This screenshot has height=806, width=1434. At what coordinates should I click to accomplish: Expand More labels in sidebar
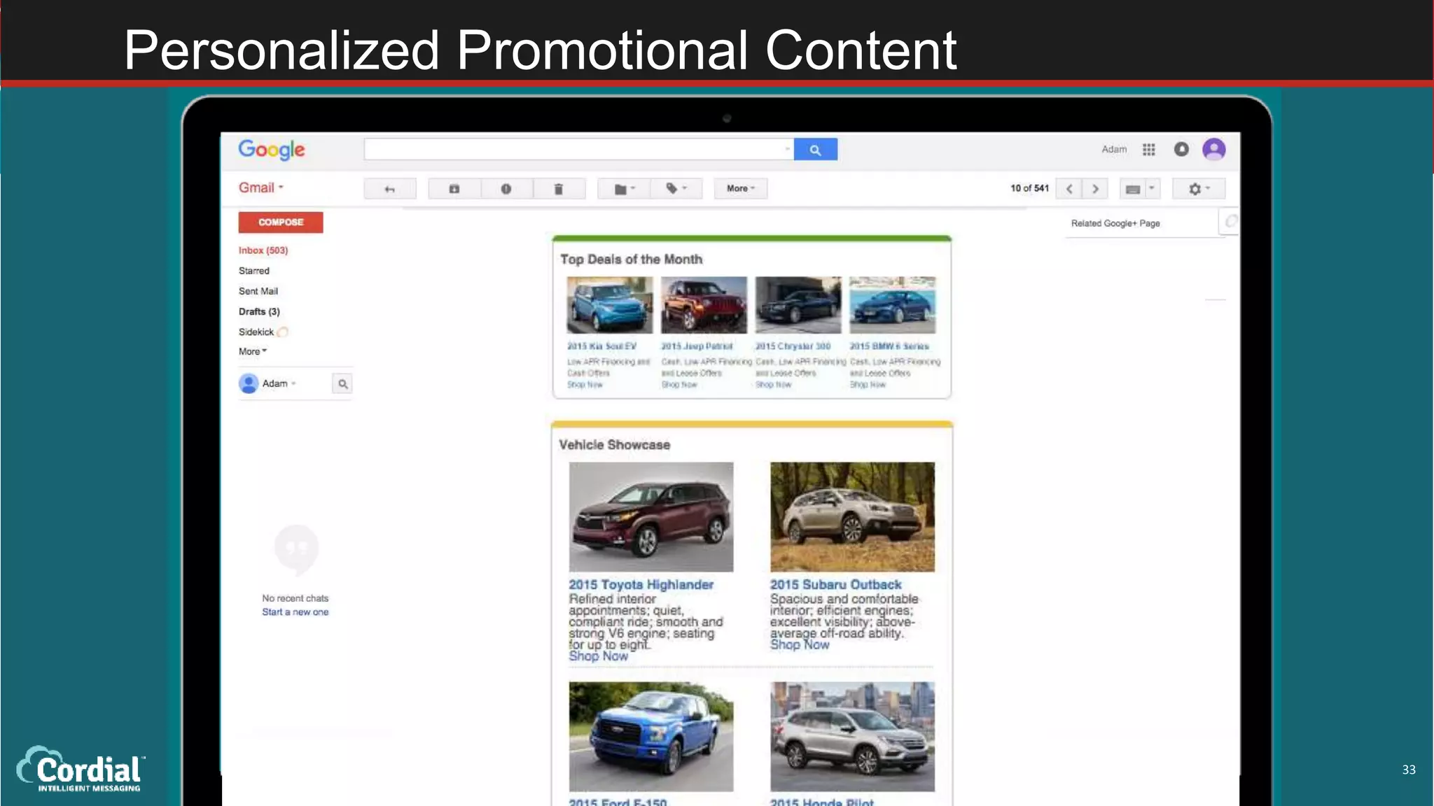tap(253, 351)
